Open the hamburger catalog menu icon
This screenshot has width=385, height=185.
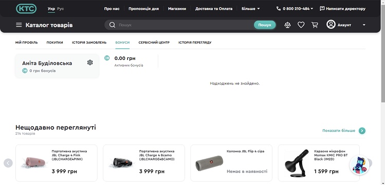pos(19,25)
